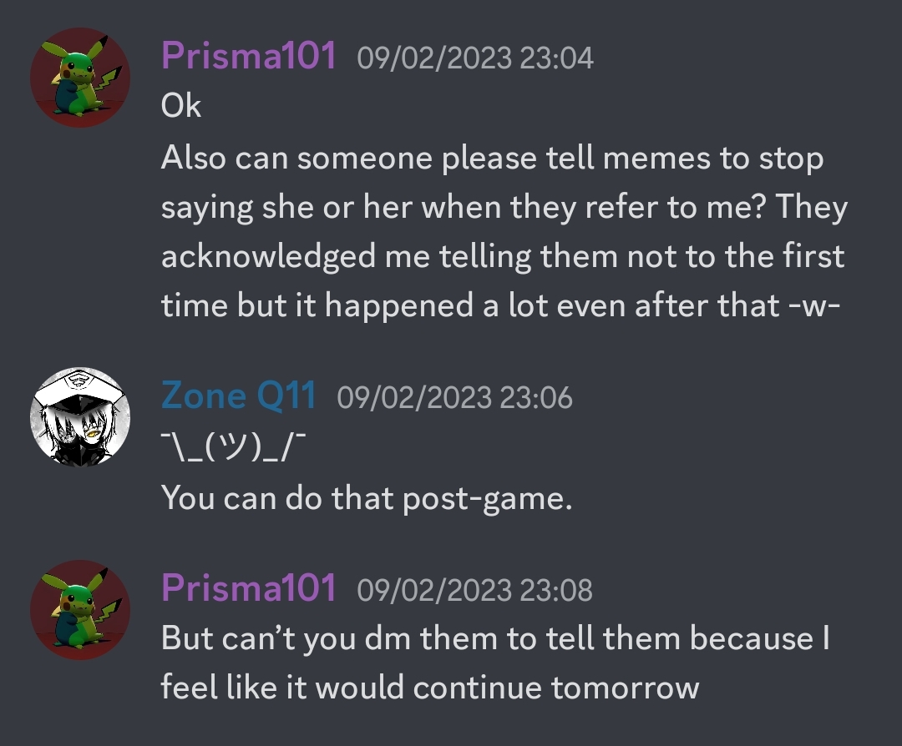Image resolution: width=902 pixels, height=746 pixels.
Task: Click the line starting "saying she or her"
Action: click(504, 208)
